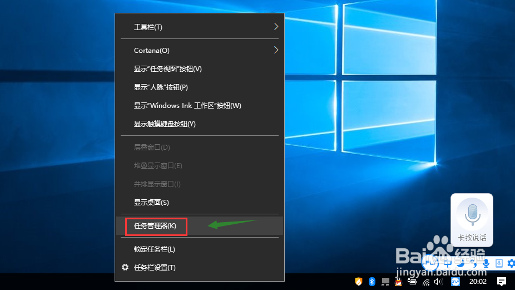Click gear icon beside 任务栏设置
Screen dimensions: 515x290
(125, 267)
